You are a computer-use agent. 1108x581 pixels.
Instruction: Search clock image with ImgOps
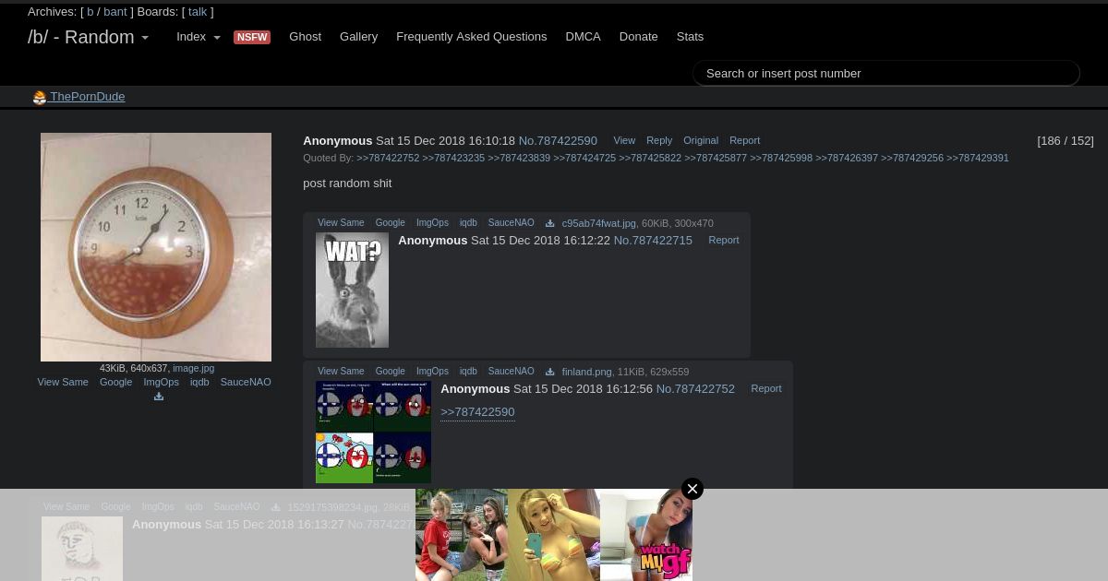(x=161, y=382)
